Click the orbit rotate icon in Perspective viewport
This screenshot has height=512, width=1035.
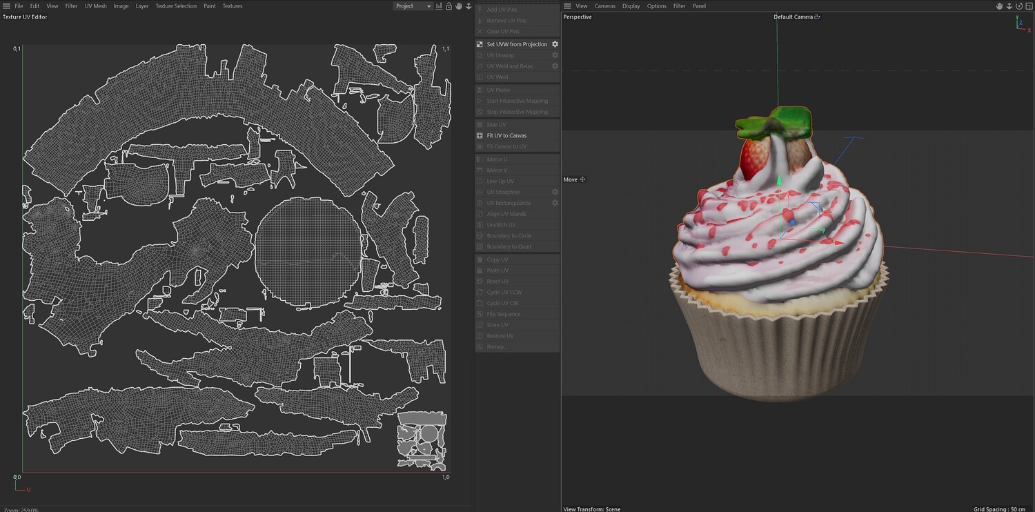(x=1018, y=6)
